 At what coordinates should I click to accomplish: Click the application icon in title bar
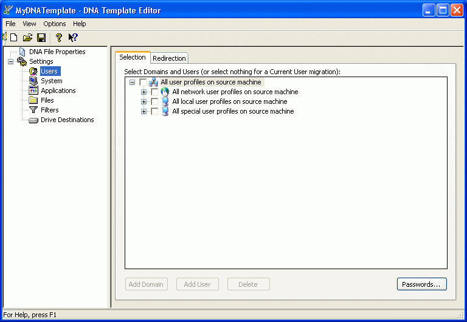point(8,10)
